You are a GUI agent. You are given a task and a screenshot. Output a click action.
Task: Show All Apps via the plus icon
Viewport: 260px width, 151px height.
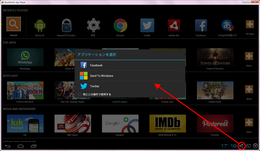(250, 24)
